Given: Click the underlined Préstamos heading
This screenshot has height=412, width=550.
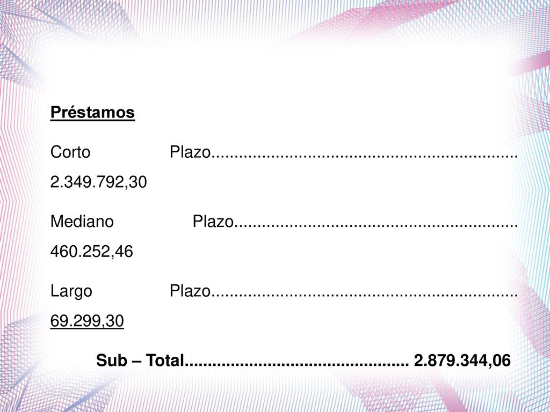Looking at the screenshot, I should point(92,113).
